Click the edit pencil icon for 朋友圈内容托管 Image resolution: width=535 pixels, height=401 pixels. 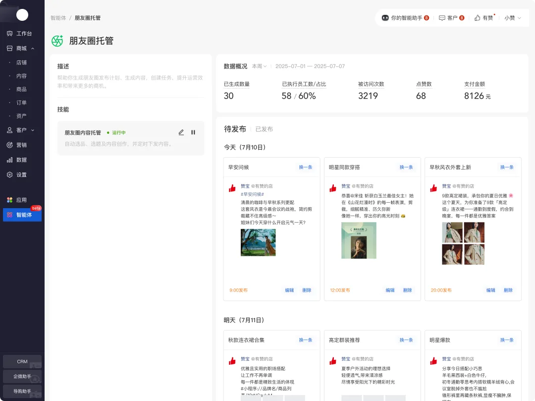coord(181,132)
